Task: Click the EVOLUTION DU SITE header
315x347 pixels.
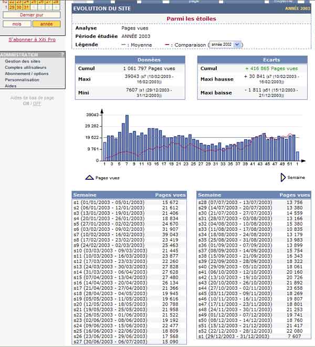Action: [102, 8]
